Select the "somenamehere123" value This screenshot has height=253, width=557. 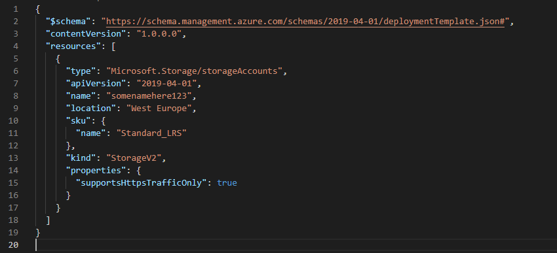(x=149, y=96)
